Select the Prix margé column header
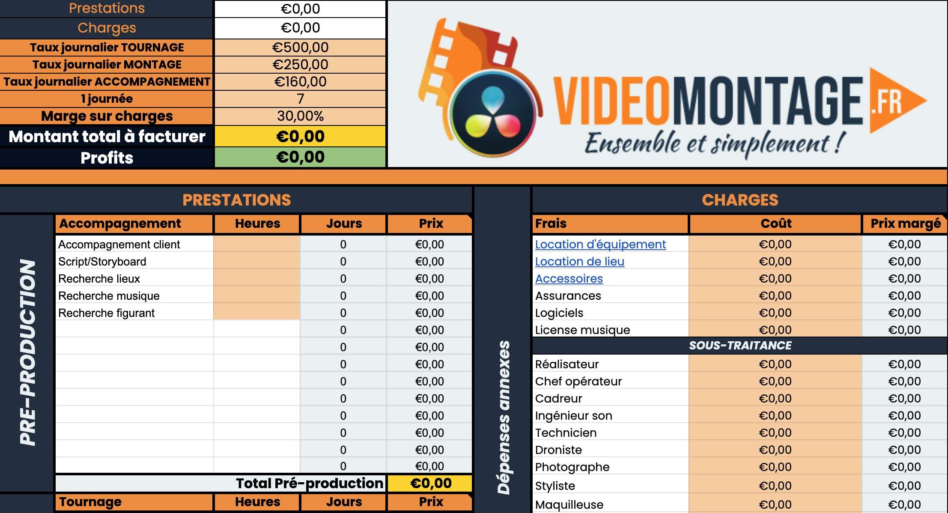 pos(905,224)
